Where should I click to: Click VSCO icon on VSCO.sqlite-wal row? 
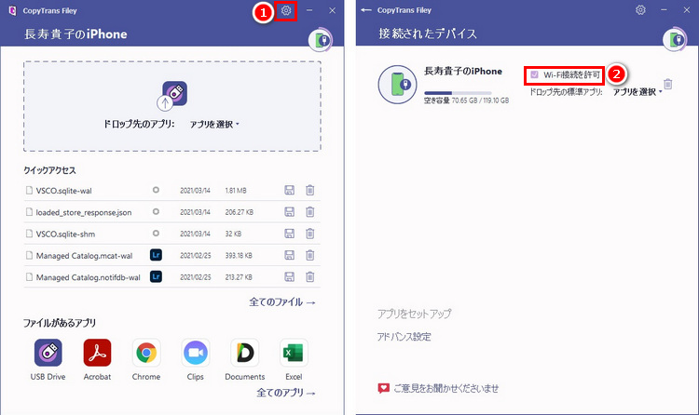pyautogui.click(x=156, y=190)
